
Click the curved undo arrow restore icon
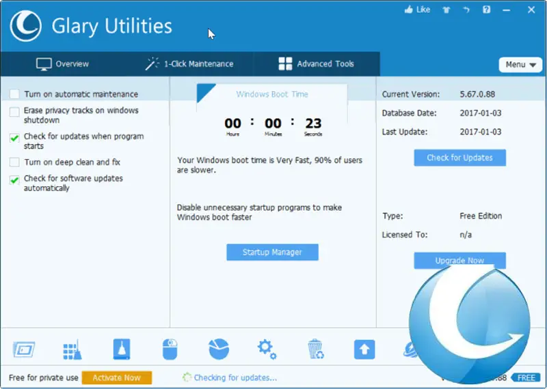point(466,10)
